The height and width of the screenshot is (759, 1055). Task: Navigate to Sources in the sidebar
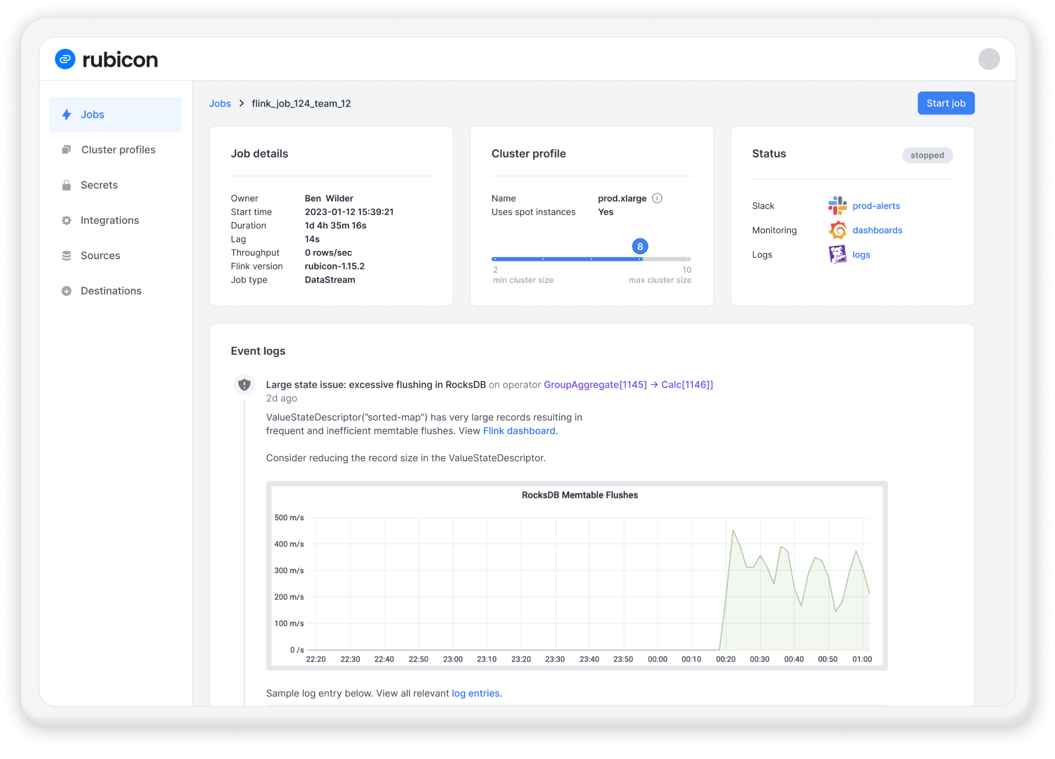click(x=115, y=256)
